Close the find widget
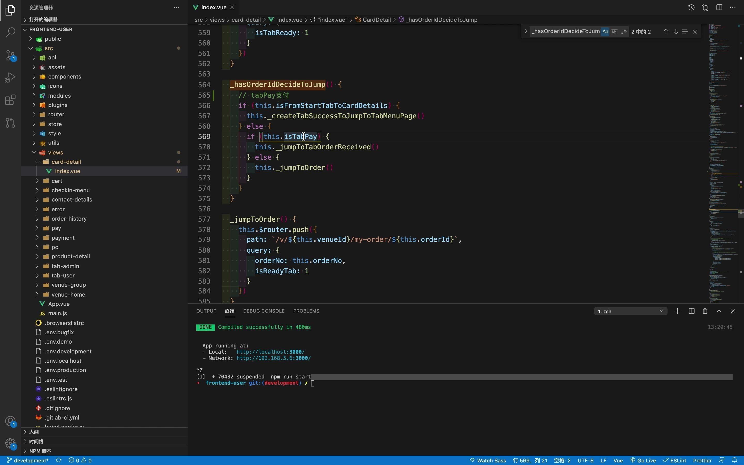This screenshot has width=744, height=465. coord(695,32)
